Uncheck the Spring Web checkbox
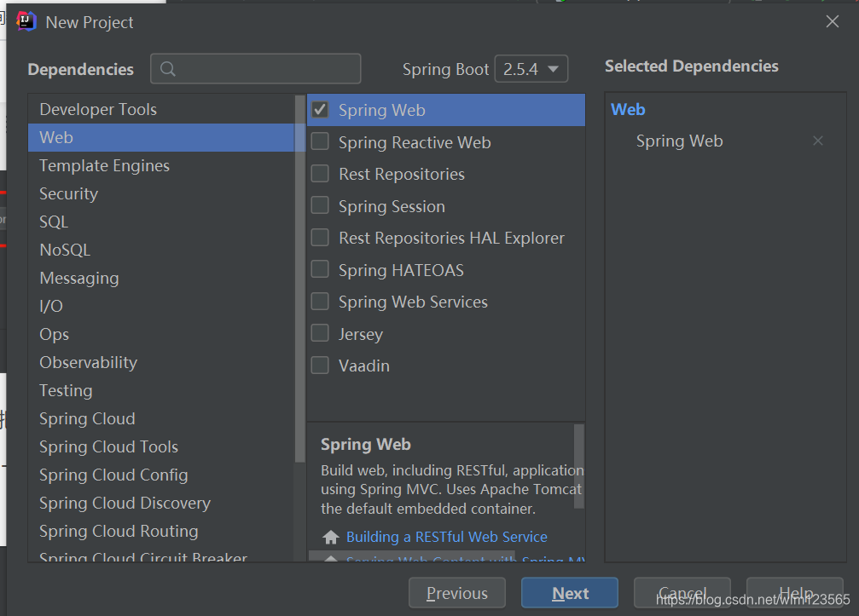The width and height of the screenshot is (859, 616). pos(320,110)
